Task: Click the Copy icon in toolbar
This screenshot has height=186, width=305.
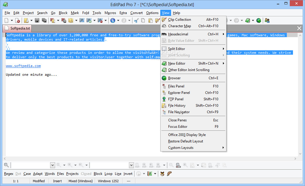Action: point(143,20)
